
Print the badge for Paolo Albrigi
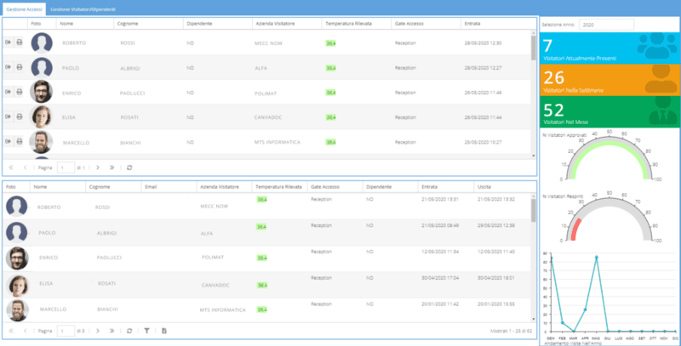[19, 68]
